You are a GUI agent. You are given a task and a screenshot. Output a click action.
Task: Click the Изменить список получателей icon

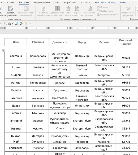[x=26, y=8]
